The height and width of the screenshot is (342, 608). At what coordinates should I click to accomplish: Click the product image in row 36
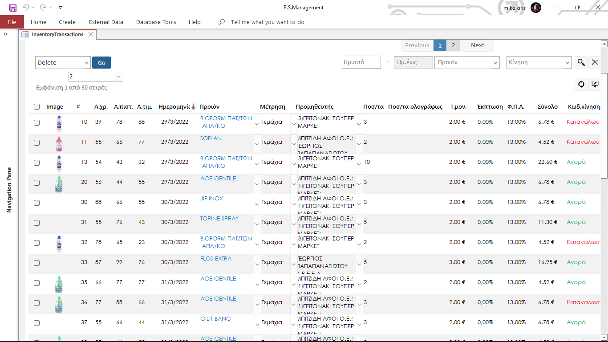[x=58, y=304]
